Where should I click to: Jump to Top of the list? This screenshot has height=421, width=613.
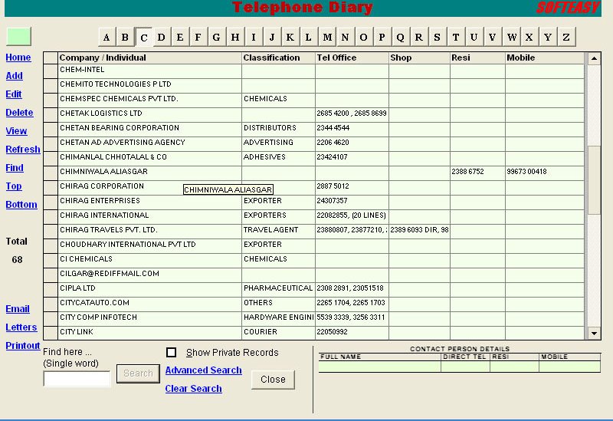point(14,186)
